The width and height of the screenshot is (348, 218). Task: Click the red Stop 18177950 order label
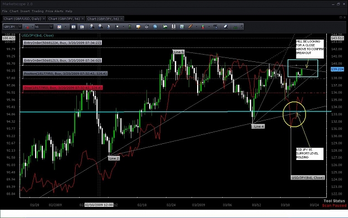pos(63,88)
